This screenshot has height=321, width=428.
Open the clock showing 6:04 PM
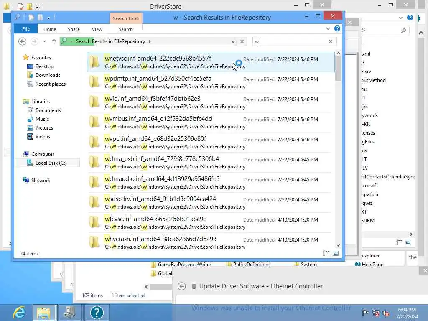point(407,313)
